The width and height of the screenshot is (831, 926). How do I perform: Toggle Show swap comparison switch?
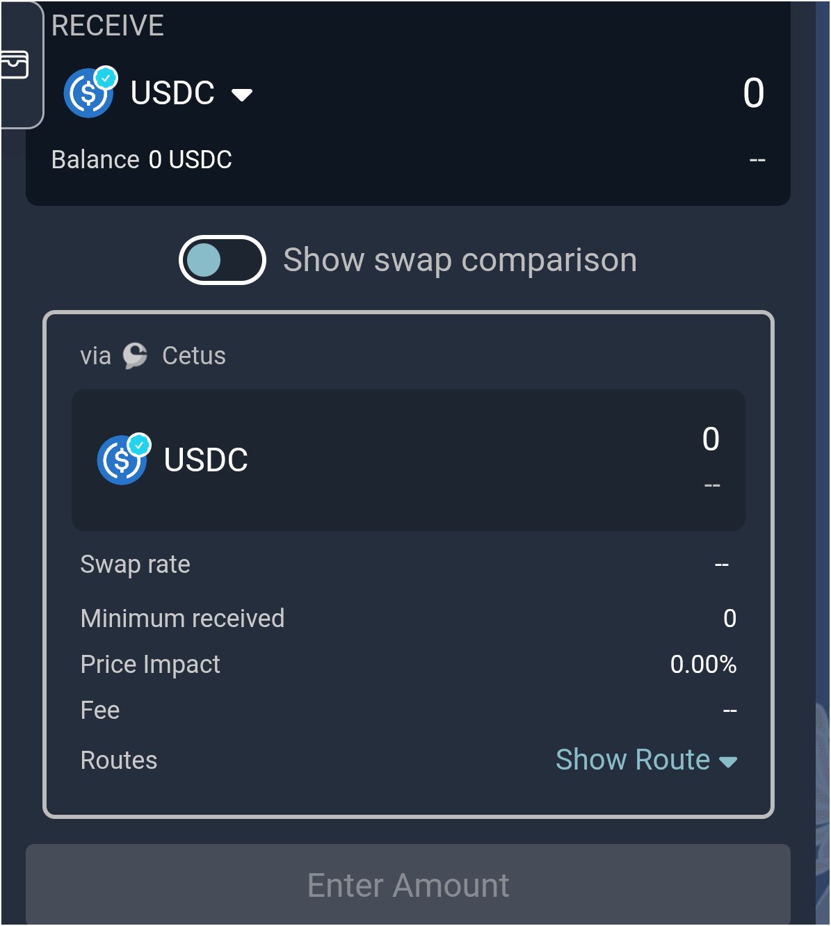222,261
